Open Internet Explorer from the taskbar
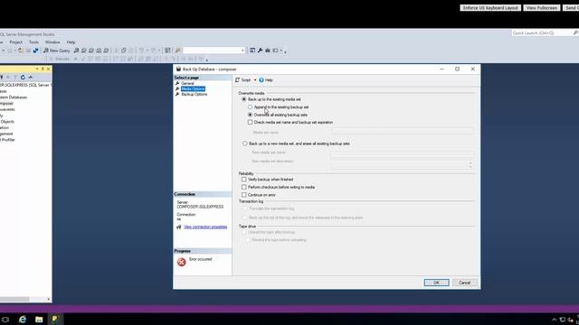Screen dimensions: 579x325 tap(23, 320)
